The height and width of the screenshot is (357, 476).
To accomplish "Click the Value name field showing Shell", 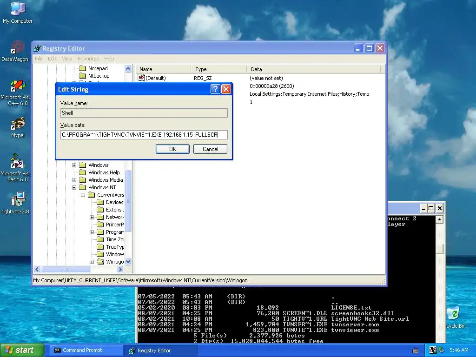I will 144,113.
